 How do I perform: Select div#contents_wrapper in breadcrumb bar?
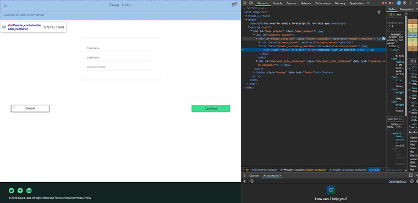264,170
